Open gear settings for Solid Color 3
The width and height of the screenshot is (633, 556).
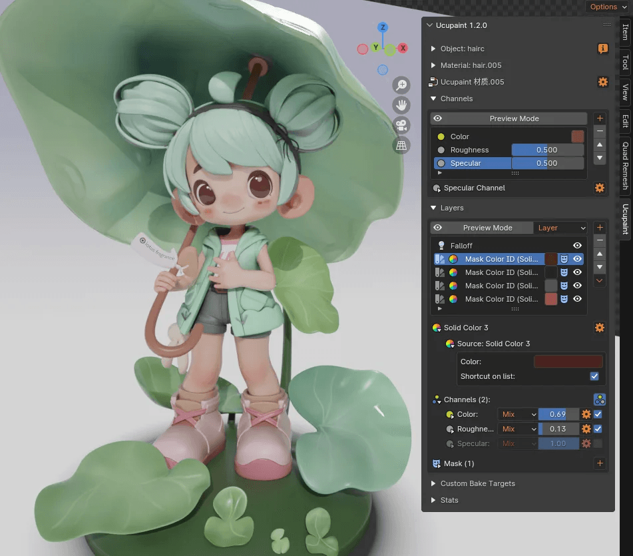pyautogui.click(x=600, y=328)
